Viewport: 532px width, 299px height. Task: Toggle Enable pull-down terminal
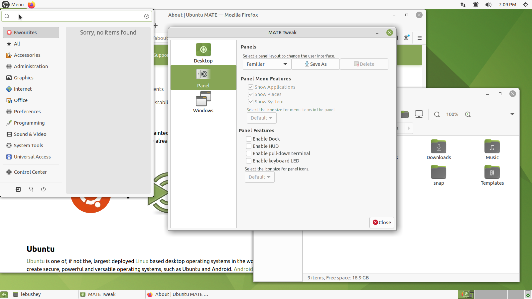coord(249,153)
